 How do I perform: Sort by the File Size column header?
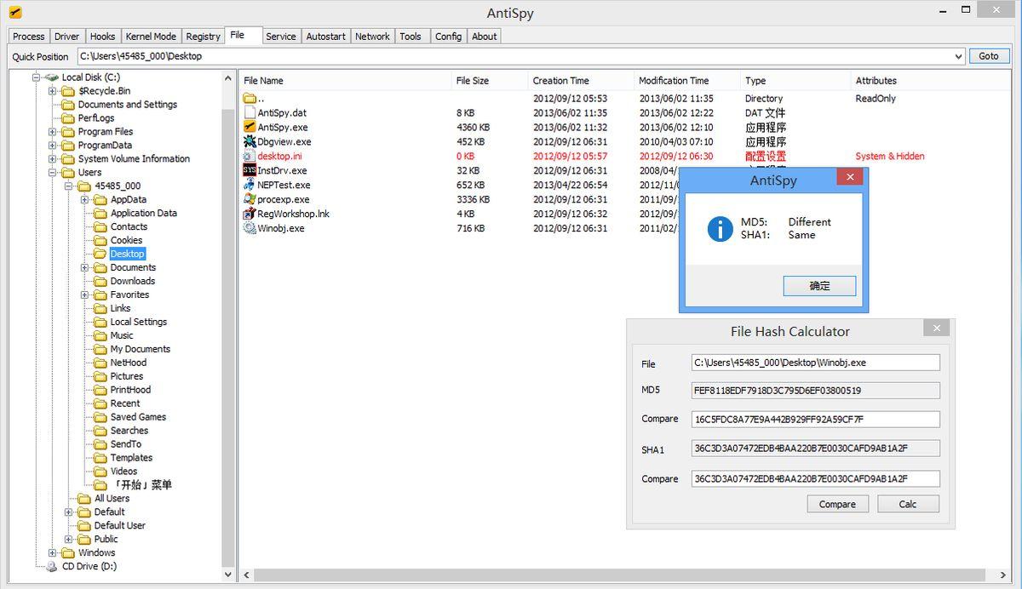pos(489,81)
